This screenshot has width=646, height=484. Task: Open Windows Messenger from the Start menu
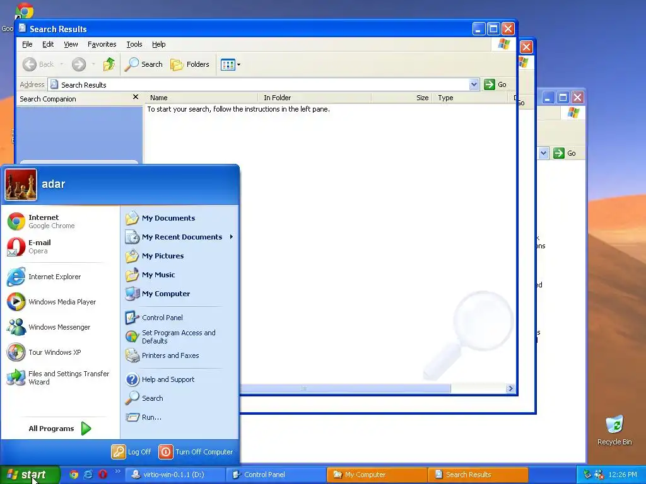click(x=49, y=327)
